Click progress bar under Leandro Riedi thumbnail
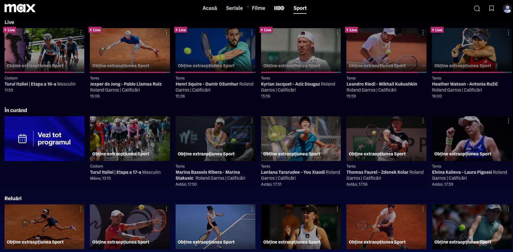This screenshot has width=513, height=252. pos(386,72)
